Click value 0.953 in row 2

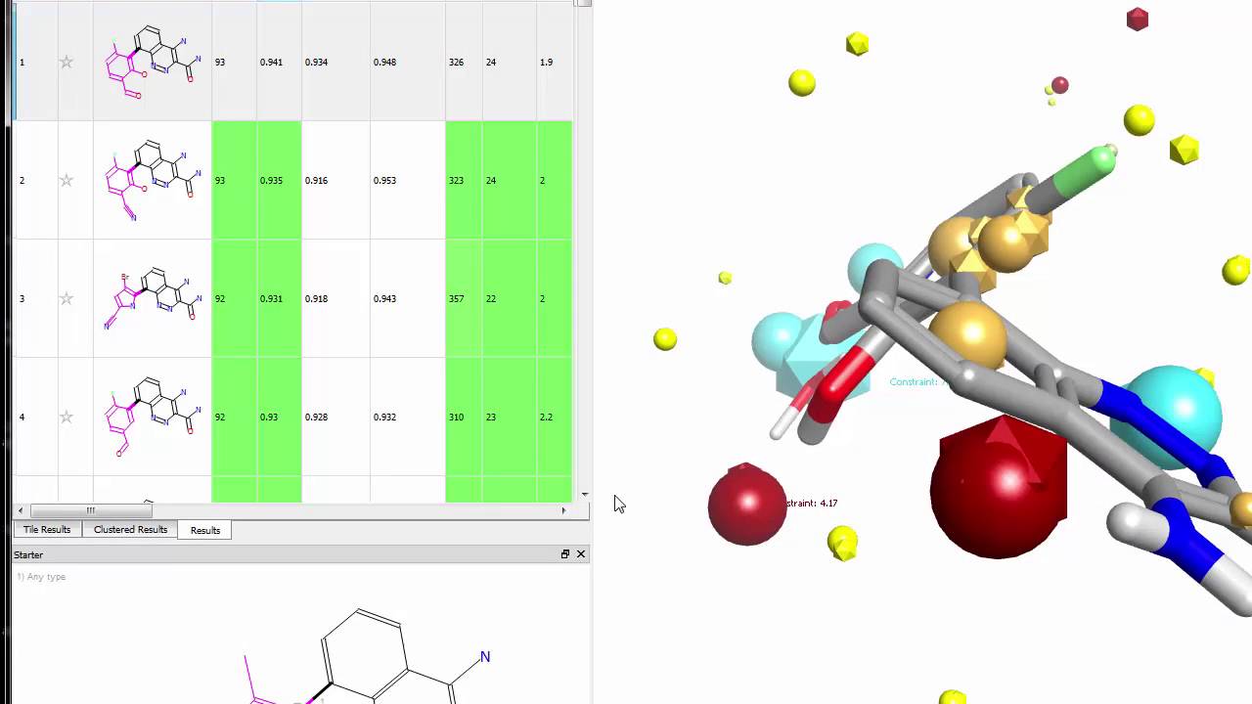[384, 180]
